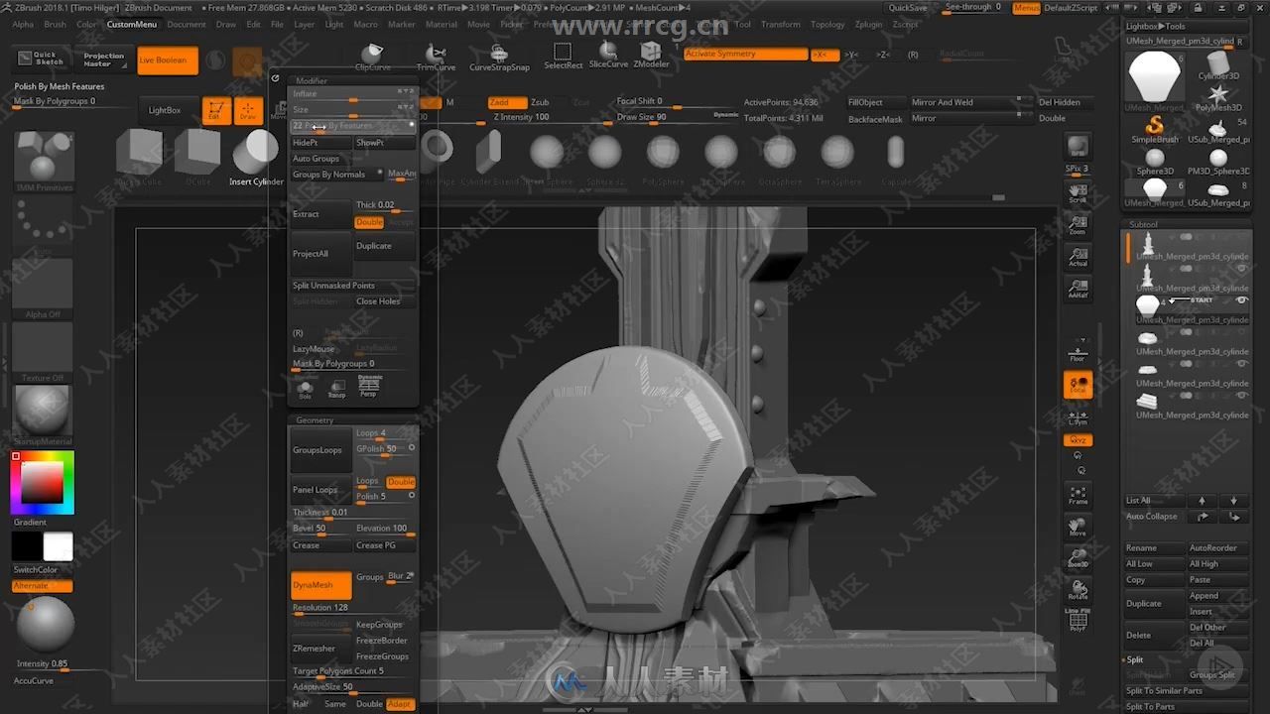The image size is (1270, 714).
Task: Select the Cylinder3D tool thumbnail
Action: (1217, 65)
